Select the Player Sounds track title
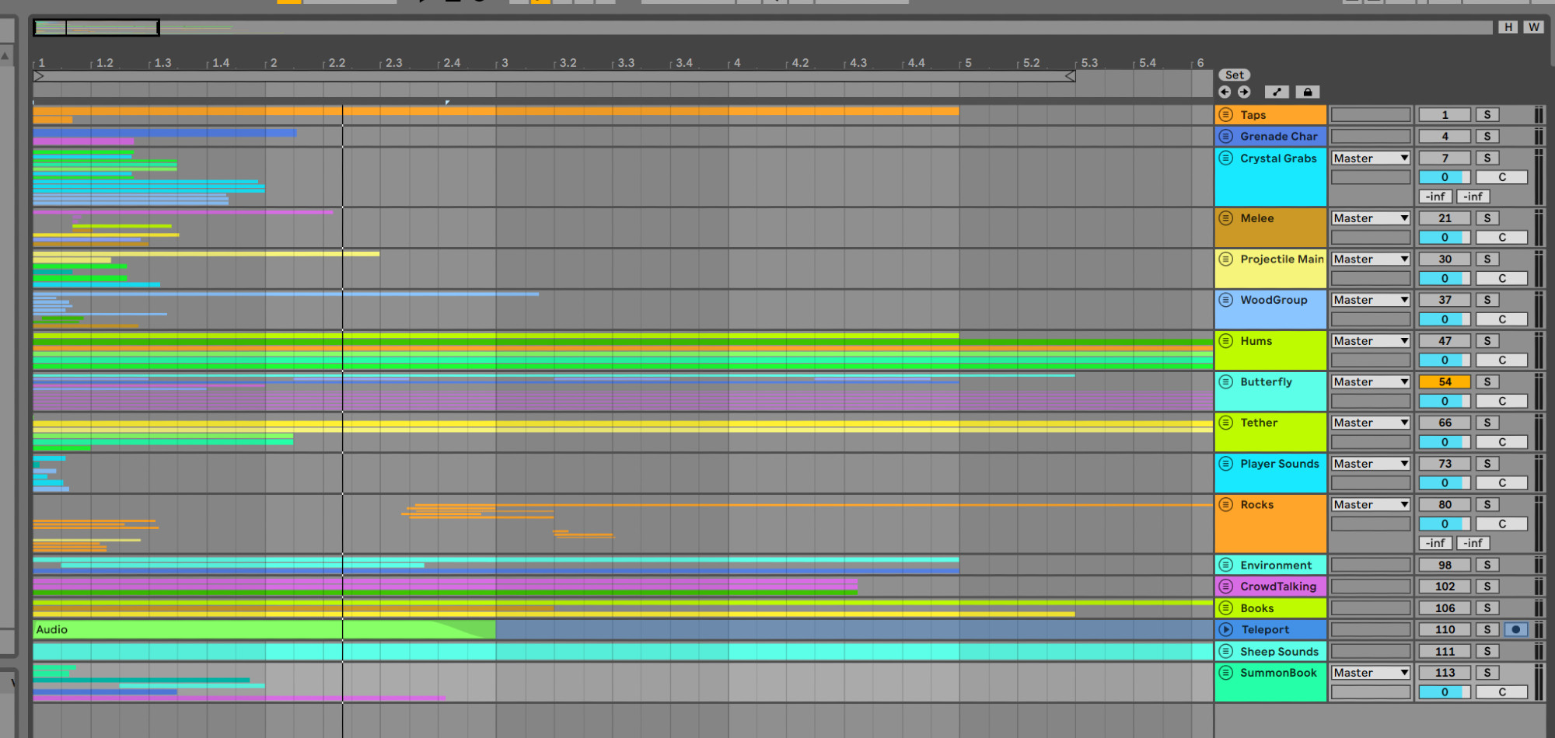1555x738 pixels. tap(1280, 464)
